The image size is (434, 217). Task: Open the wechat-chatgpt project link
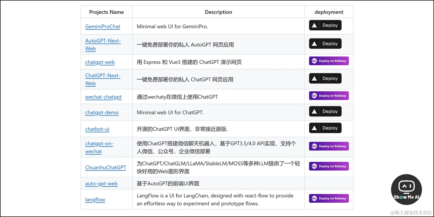pyautogui.click(x=103, y=97)
